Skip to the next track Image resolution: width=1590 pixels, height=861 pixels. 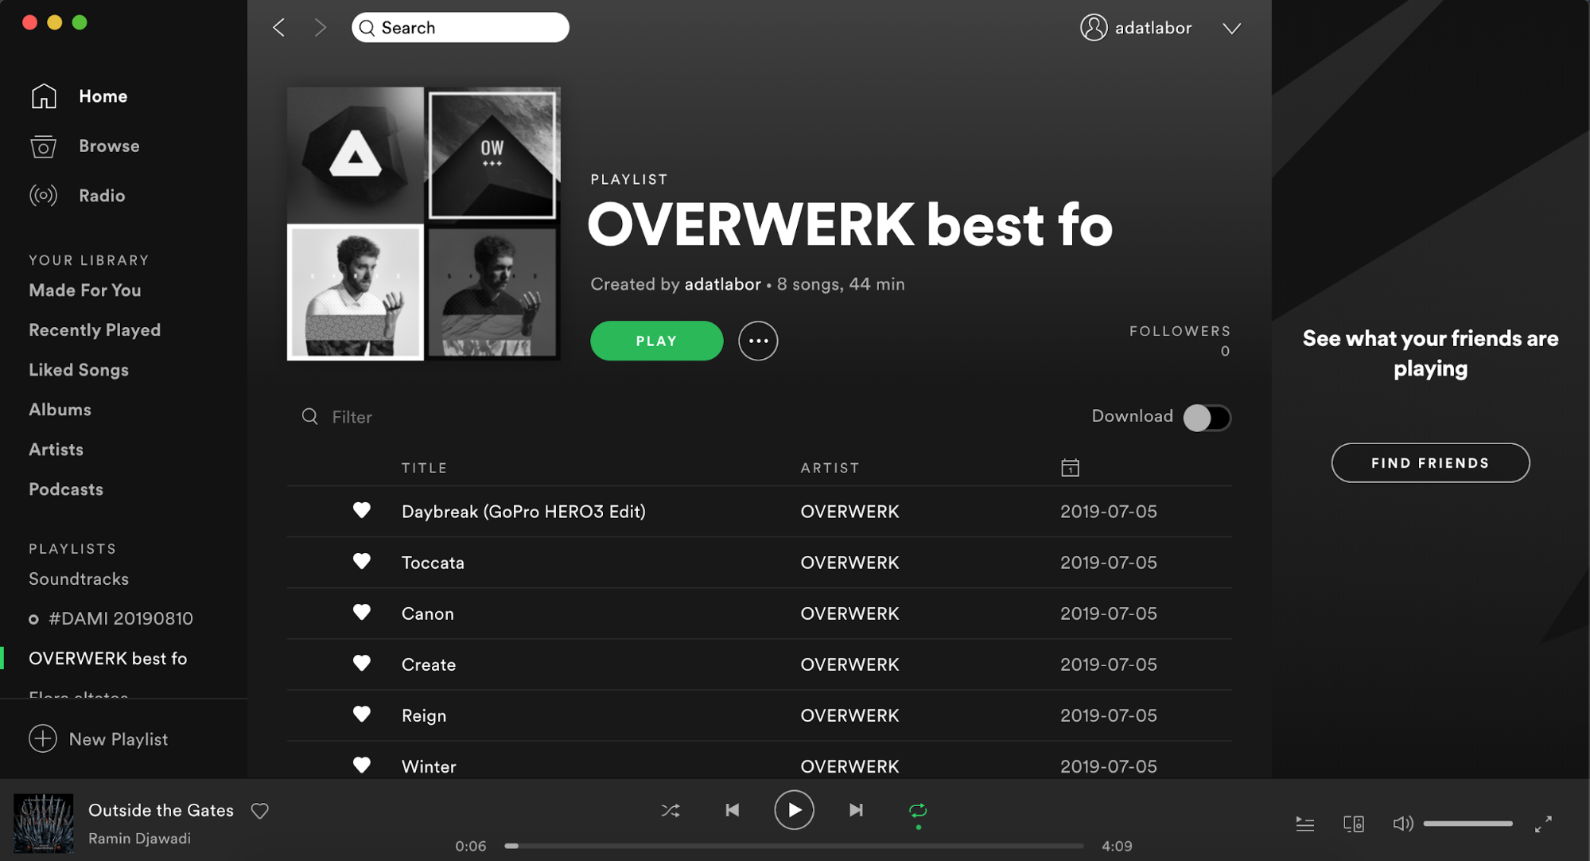[856, 810]
